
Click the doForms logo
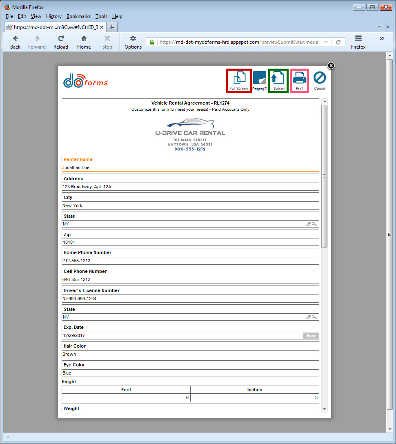click(85, 81)
